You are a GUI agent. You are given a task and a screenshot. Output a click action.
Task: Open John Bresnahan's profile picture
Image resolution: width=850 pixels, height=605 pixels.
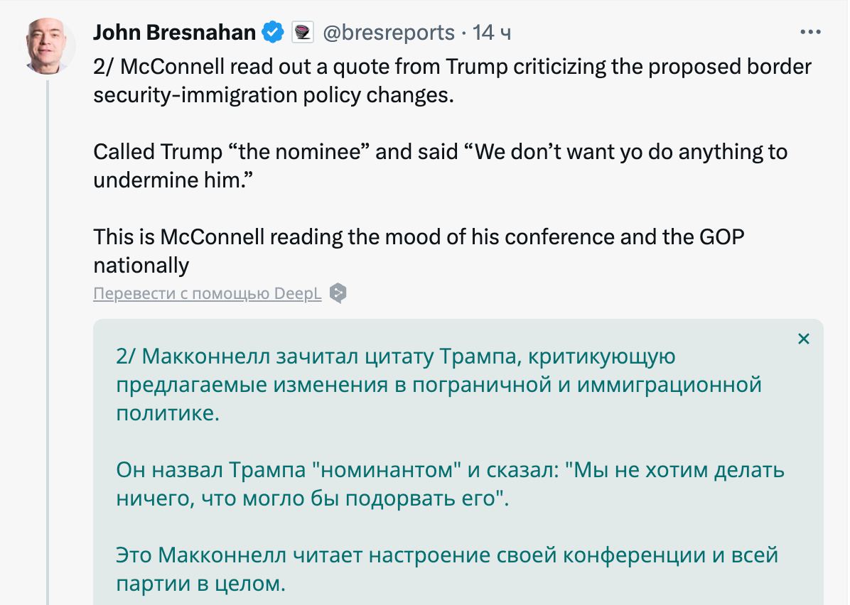pos(48,45)
